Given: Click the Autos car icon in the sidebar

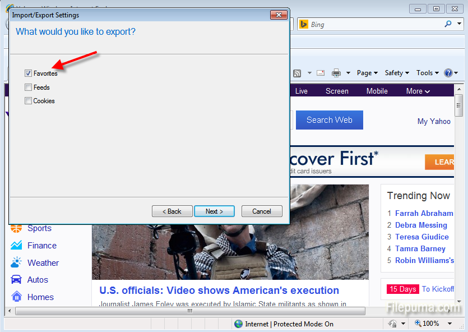Looking at the screenshot, I should coord(17,280).
